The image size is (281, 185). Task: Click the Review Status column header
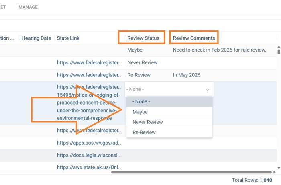coord(143,38)
